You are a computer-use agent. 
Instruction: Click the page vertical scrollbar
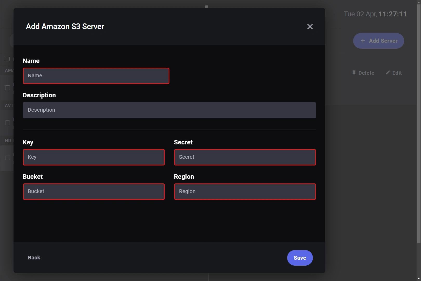419,124
